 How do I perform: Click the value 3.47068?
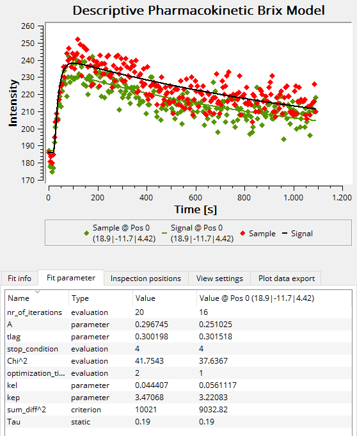point(149,398)
